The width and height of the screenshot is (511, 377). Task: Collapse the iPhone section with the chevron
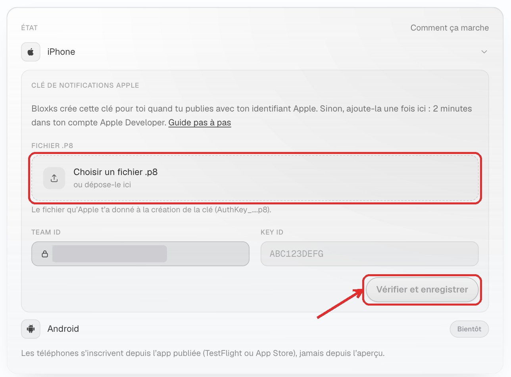click(484, 52)
